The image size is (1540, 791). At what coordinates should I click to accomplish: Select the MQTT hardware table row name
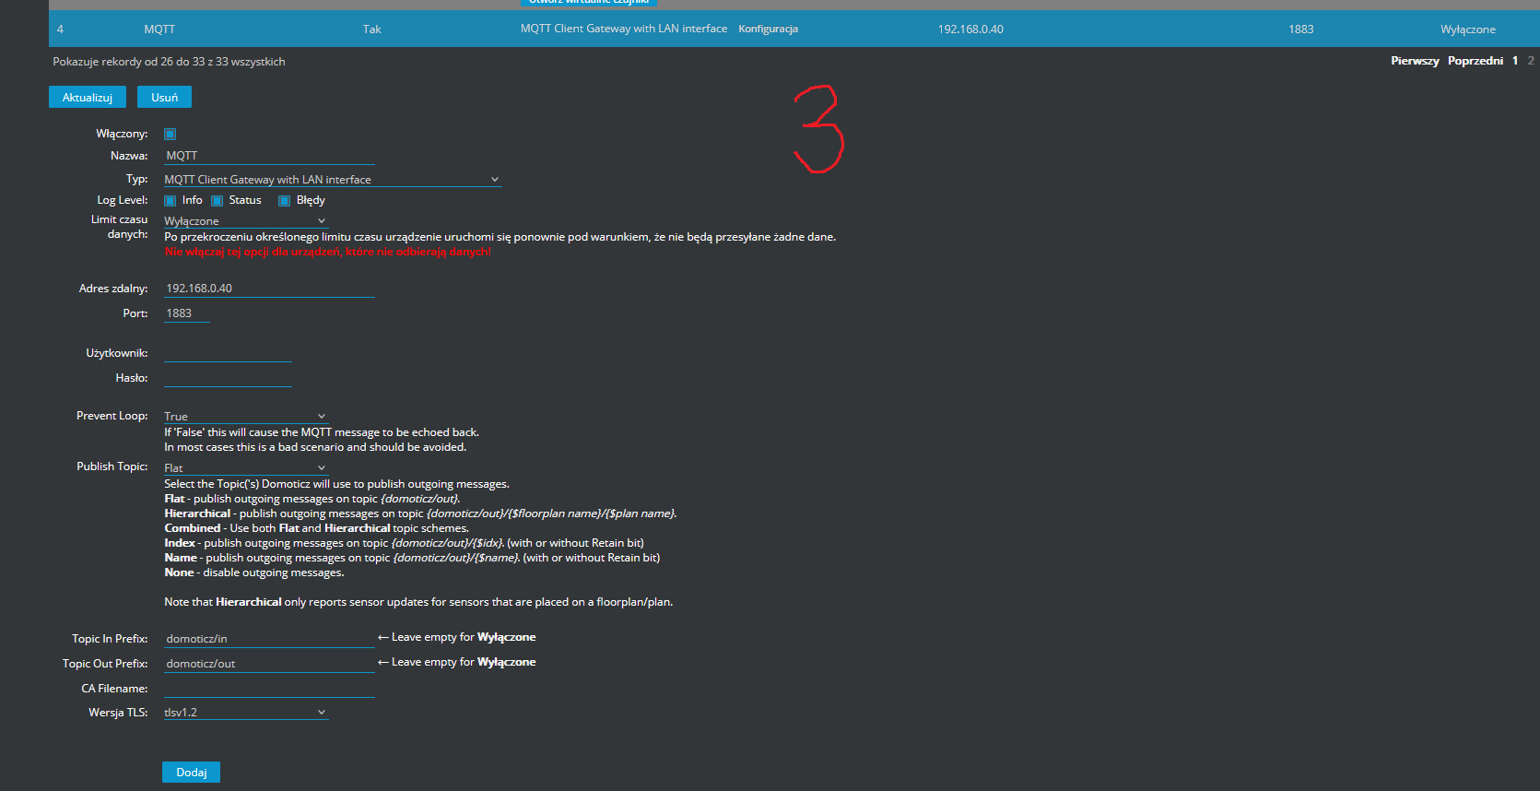[x=159, y=29]
